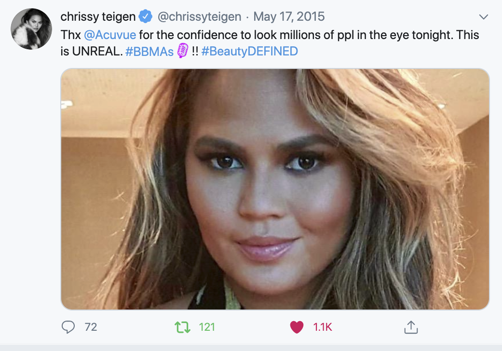Screen dimensions: 502x351
Task: Open the share tweet icon
Action: [410, 328]
